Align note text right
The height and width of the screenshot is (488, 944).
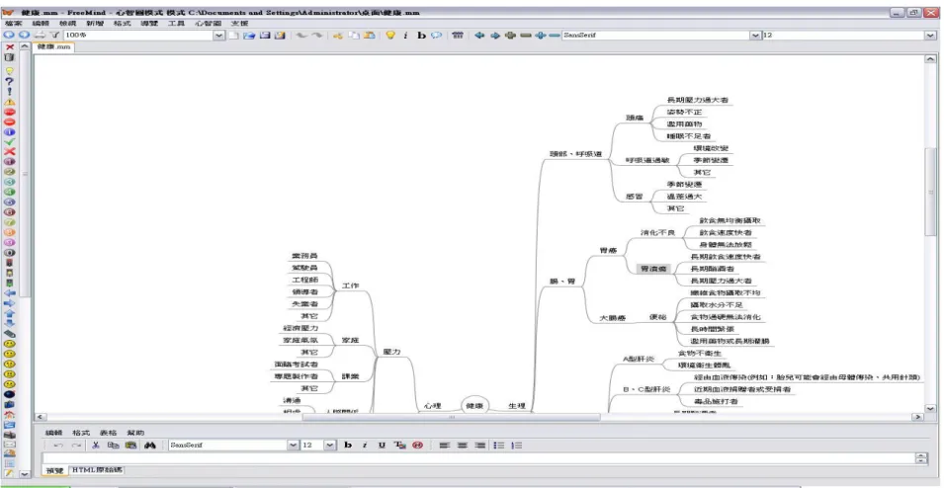coord(479,446)
